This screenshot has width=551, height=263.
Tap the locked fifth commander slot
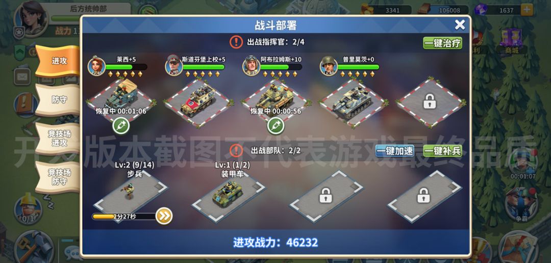pos(430,102)
